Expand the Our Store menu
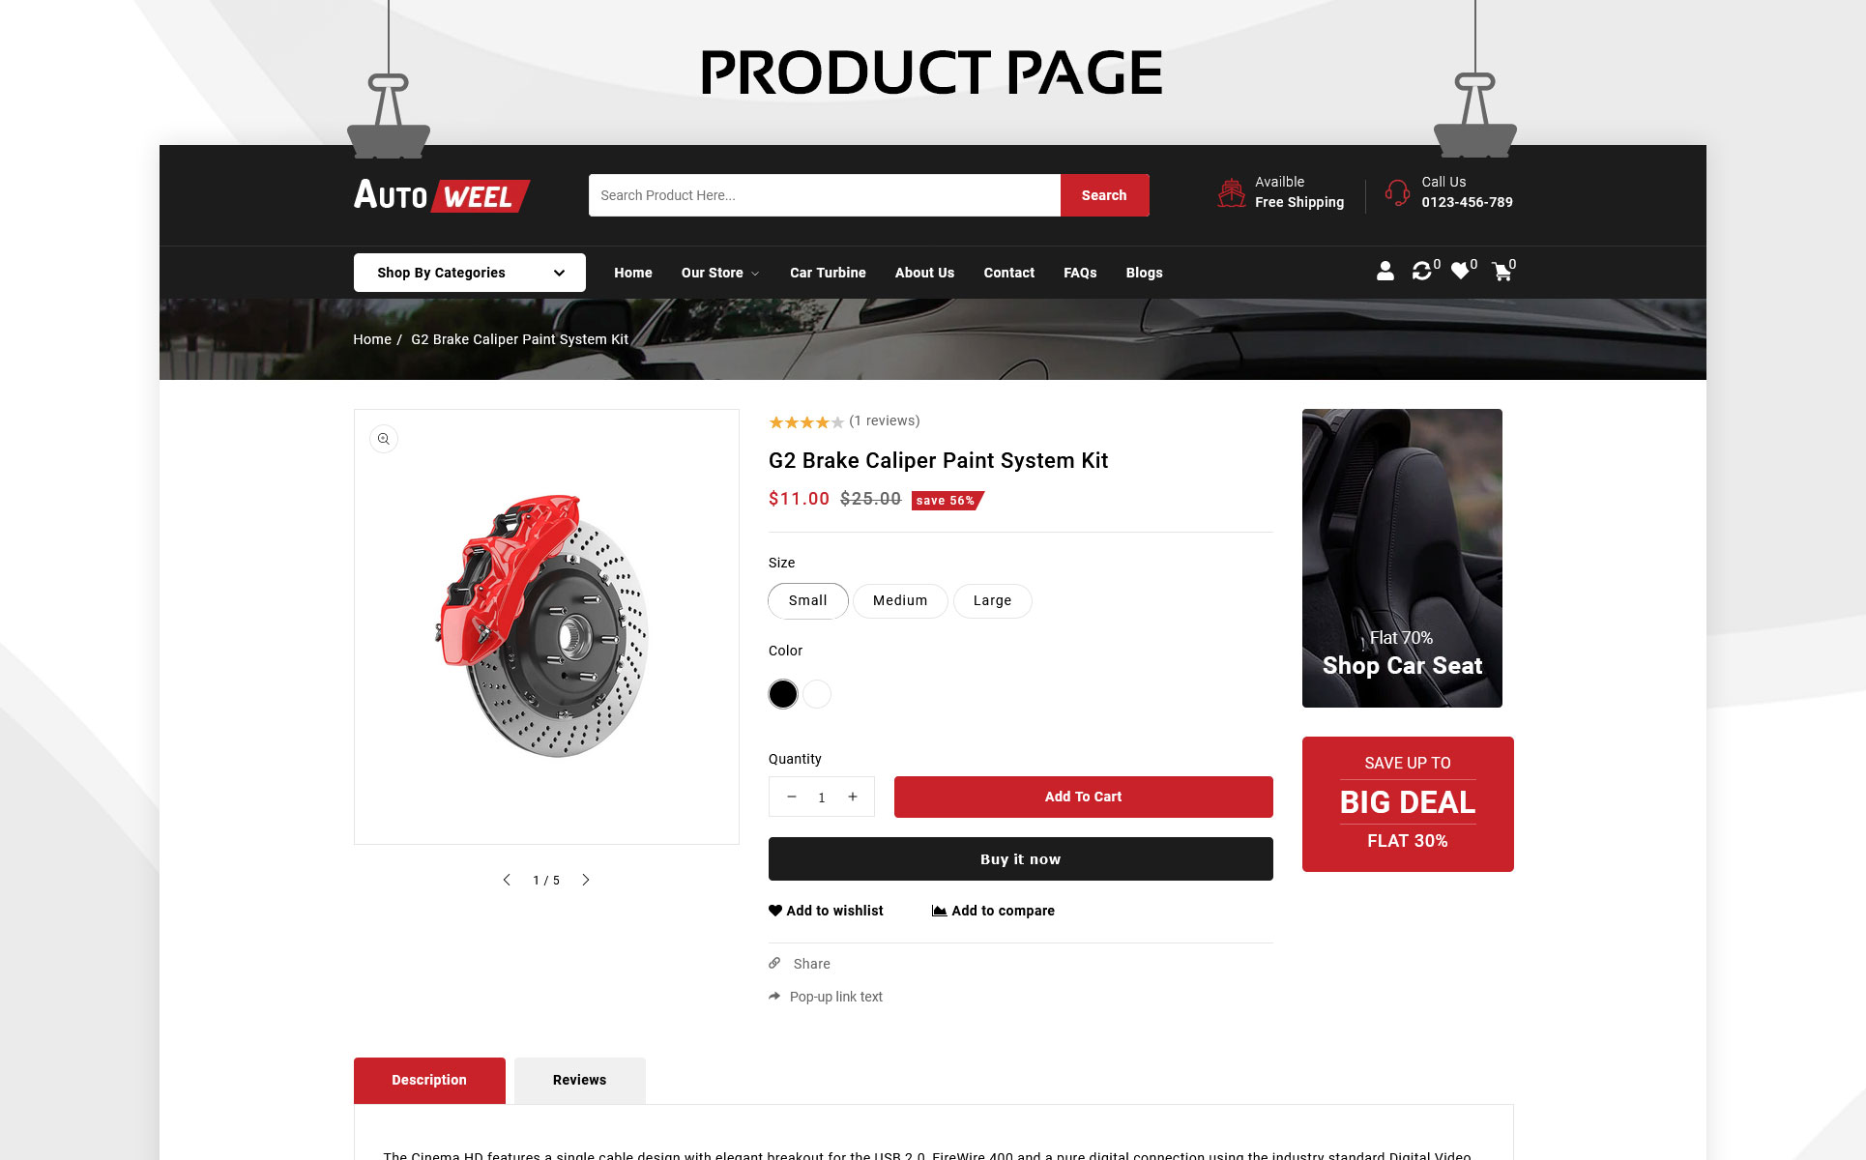 (x=719, y=273)
